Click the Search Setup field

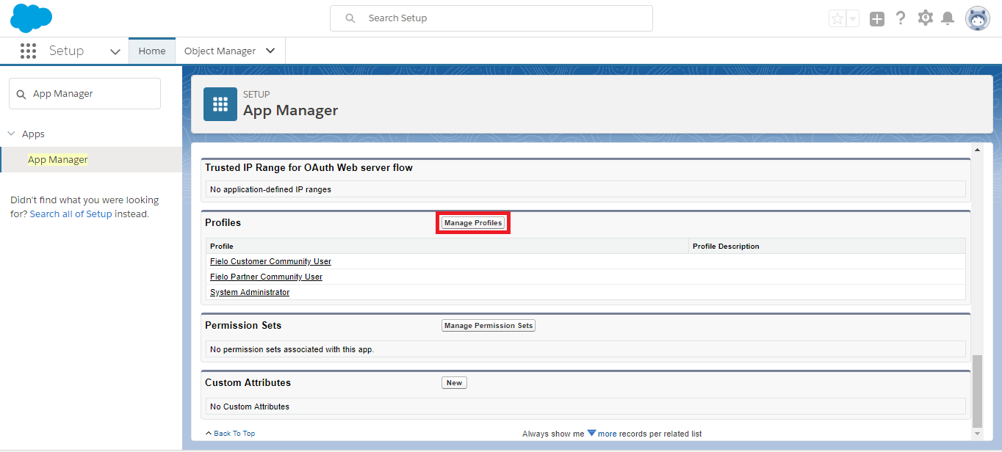[491, 18]
